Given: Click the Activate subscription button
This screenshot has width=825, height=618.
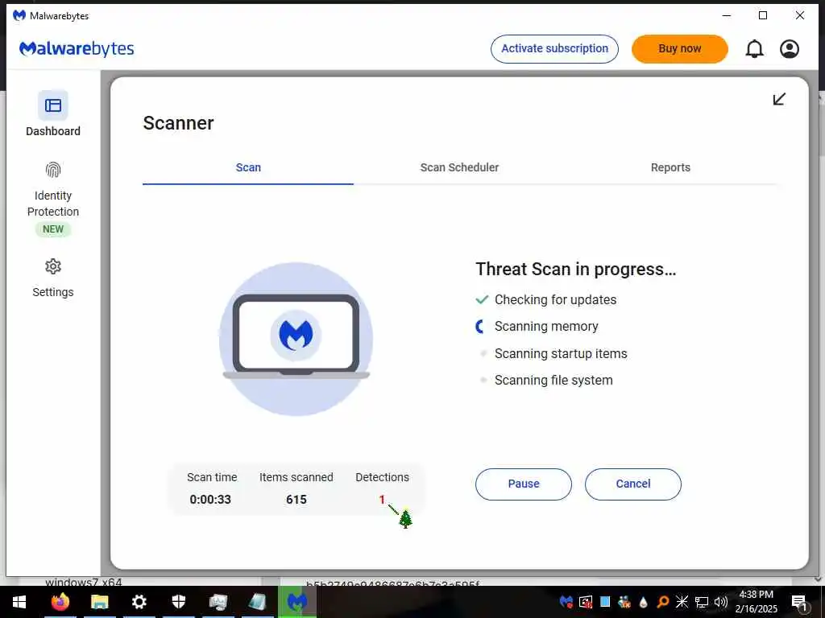Looking at the screenshot, I should coord(554,49).
